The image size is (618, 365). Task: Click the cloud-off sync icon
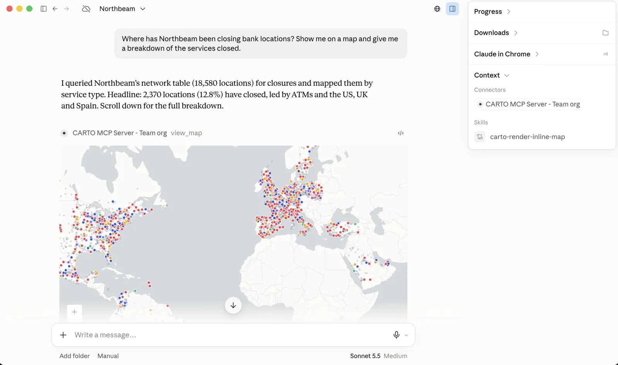(86, 9)
